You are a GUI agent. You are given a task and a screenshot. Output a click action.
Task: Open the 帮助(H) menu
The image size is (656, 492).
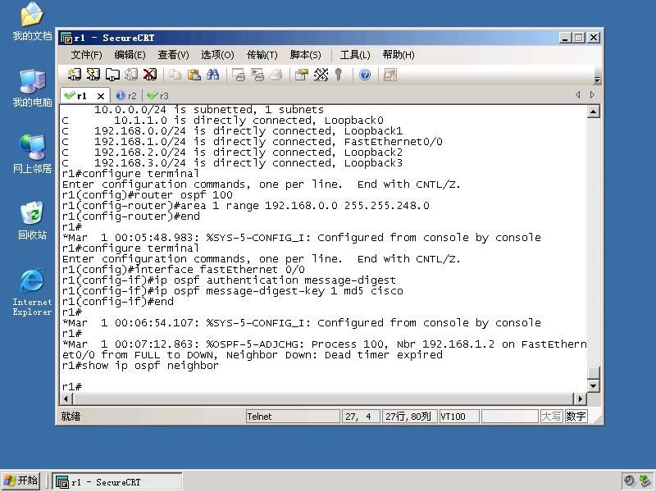coord(399,55)
